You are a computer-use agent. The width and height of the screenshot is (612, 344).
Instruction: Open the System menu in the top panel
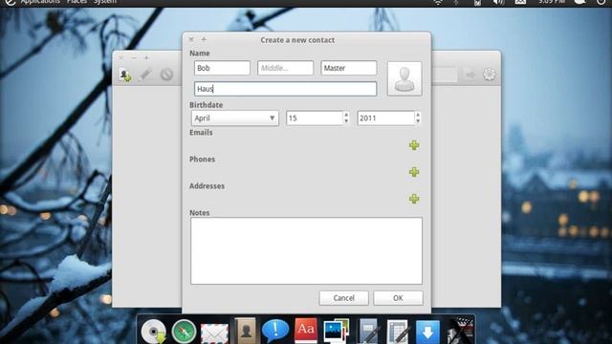coord(104,2)
